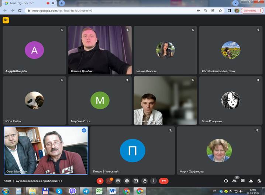
Task: Click the address bar with meet.google.com URL
Action: click(x=111, y=11)
